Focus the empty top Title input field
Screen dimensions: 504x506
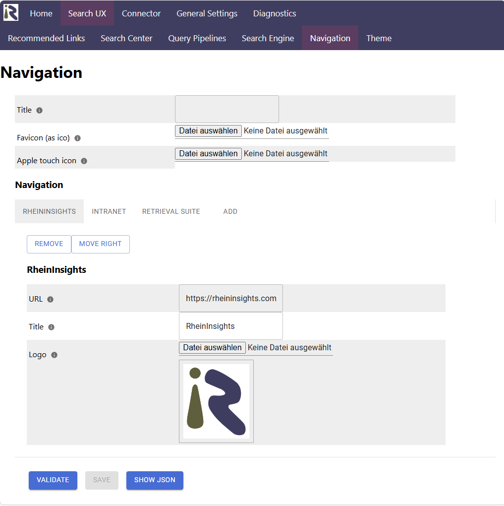click(x=226, y=109)
